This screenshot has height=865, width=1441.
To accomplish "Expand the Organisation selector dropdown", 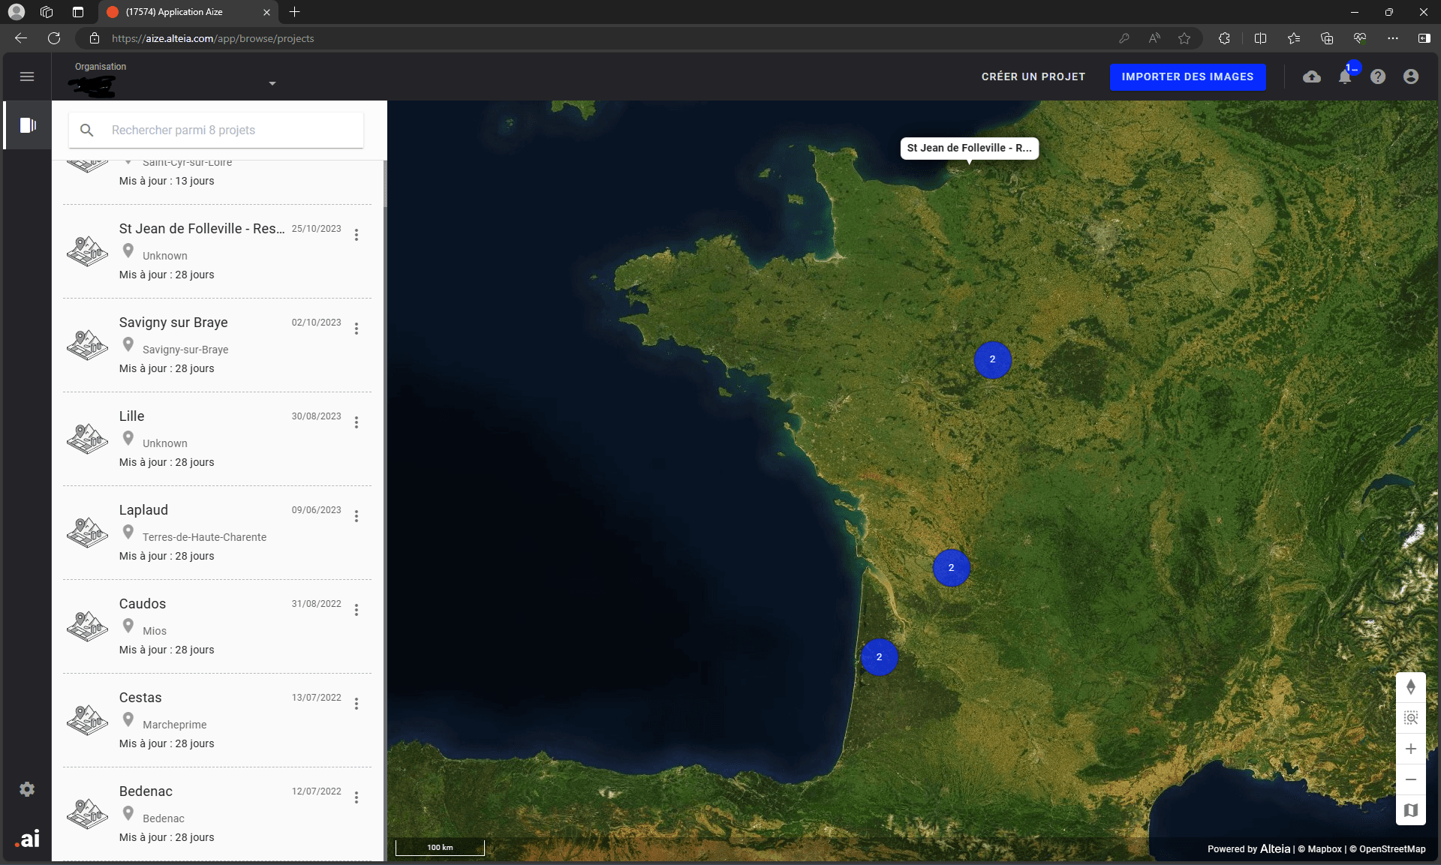I will [272, 83].
